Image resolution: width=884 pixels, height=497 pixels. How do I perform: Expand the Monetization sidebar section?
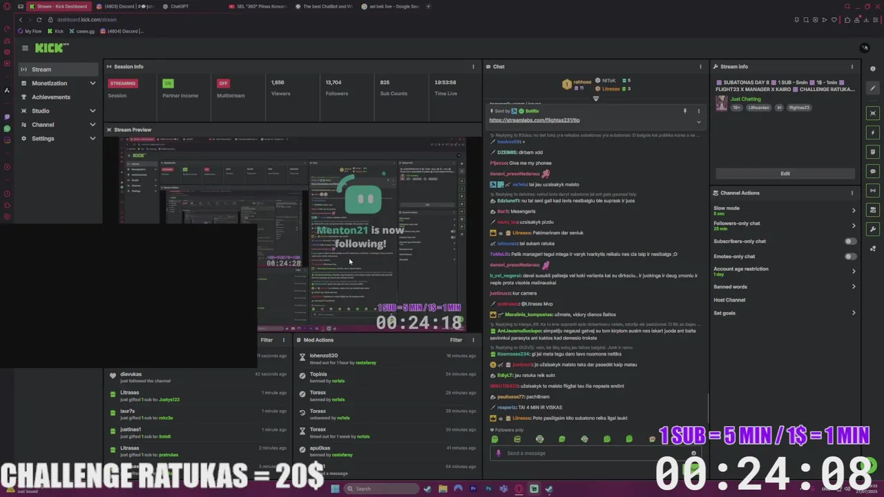click(x=58, y=83)
